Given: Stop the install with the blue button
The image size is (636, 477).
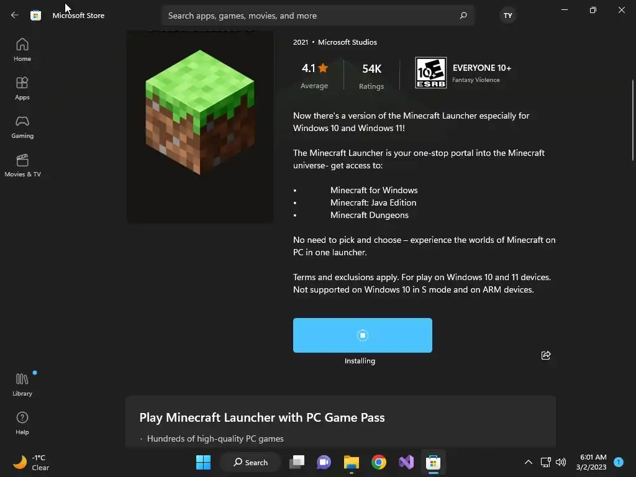Looking at the screenshot, I should 363,335.
